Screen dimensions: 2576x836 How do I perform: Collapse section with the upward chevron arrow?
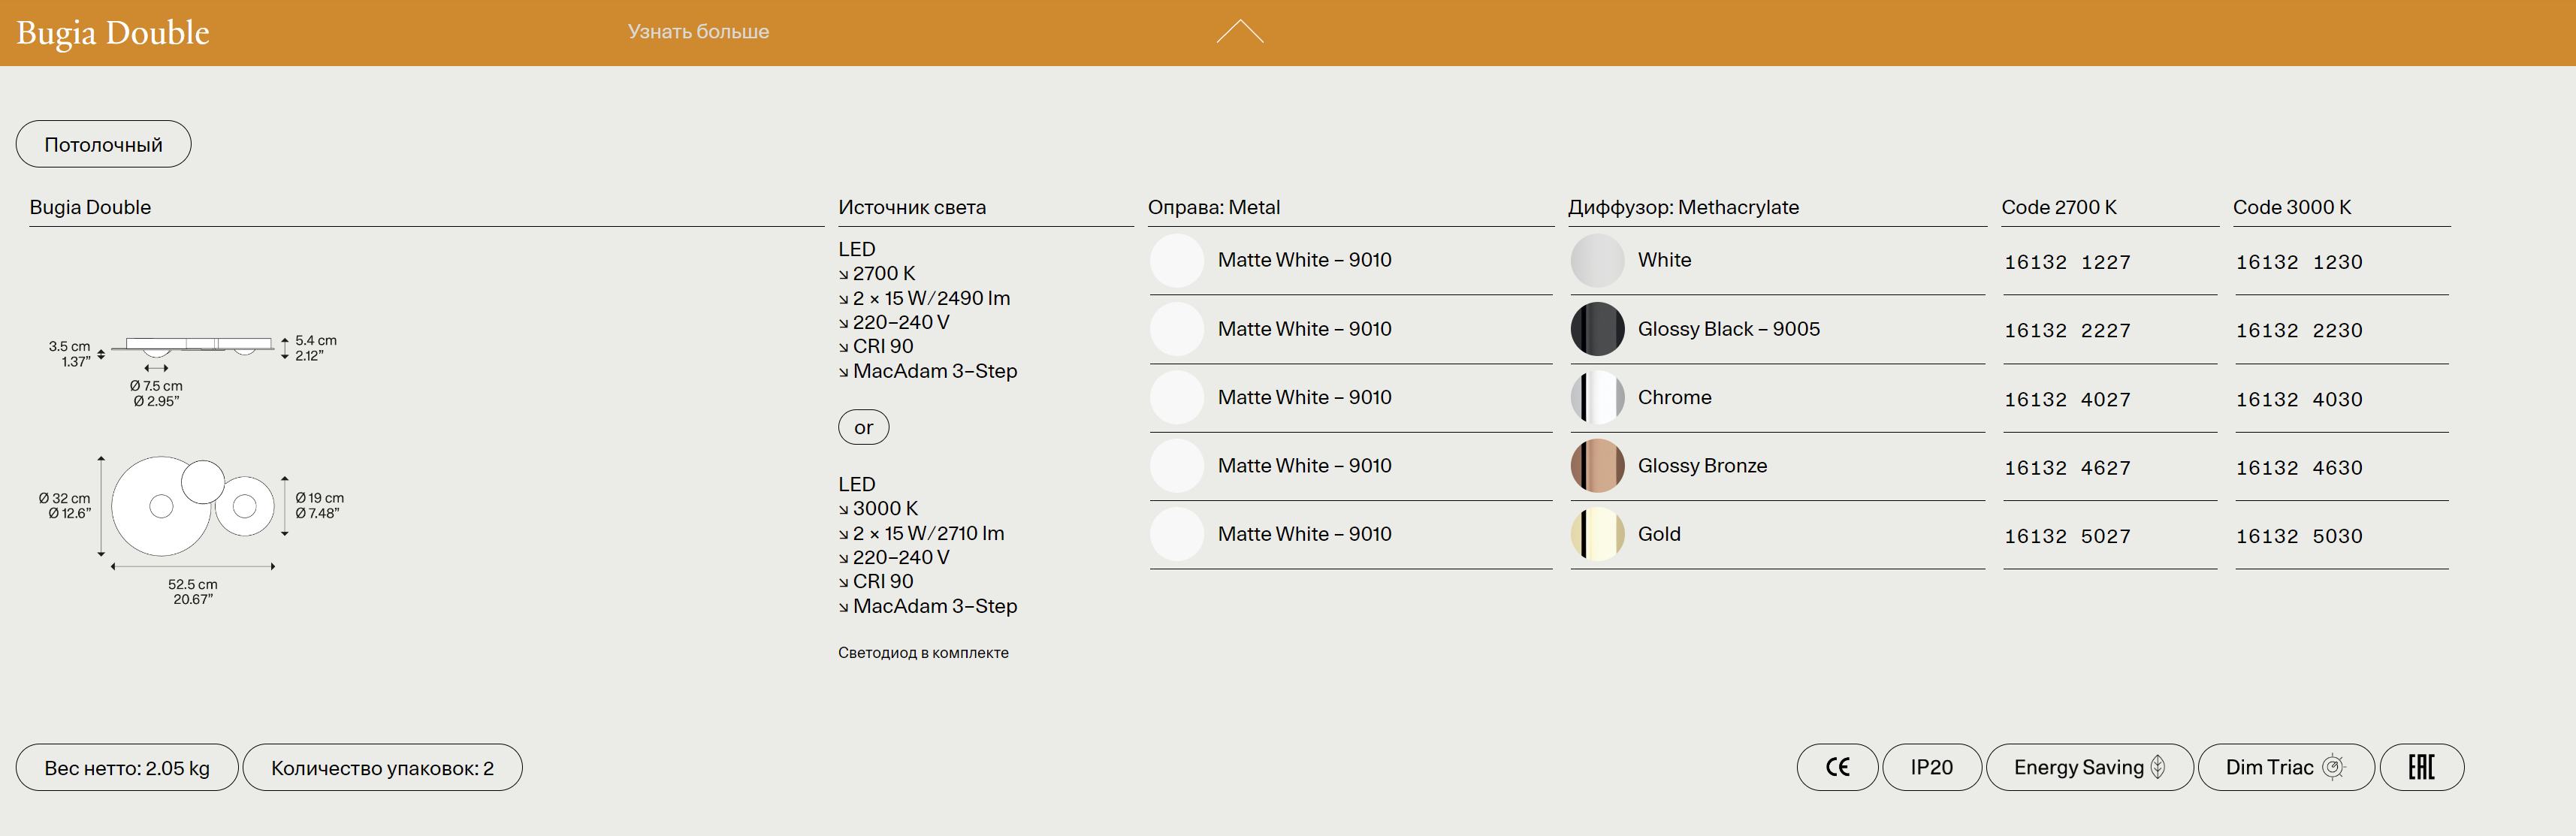[x=1239, y=32]
